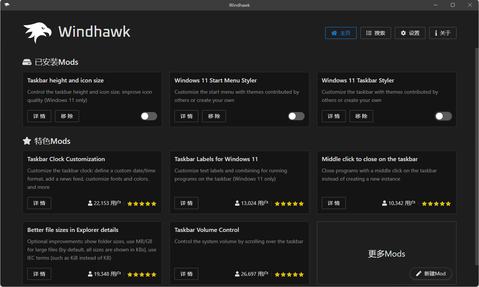Click the title Windows 11 Start Menu Styler

pos(216,81)
